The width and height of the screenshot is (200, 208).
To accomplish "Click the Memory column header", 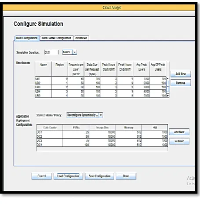I will click(x=128, y=128).
